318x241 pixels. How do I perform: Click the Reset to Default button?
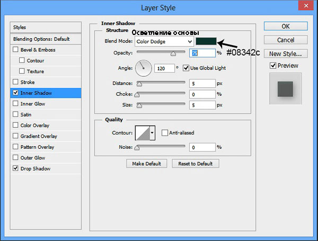click(198, 164)
